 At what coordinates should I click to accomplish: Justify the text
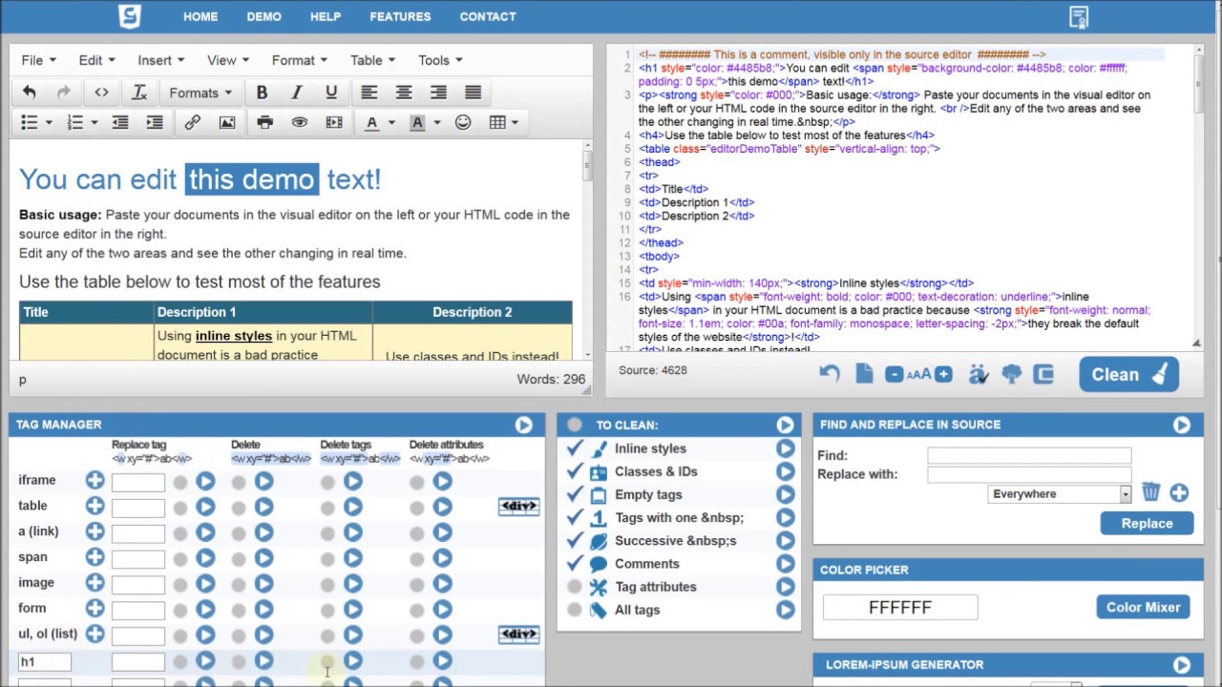pyautogui.click(x=473, y=93)
